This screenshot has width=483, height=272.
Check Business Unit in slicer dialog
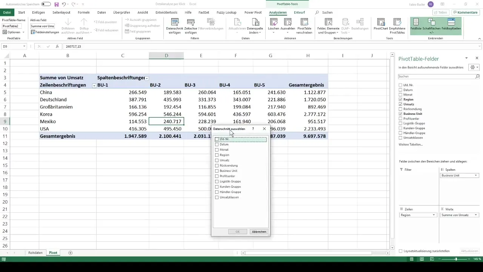coord(217,171)
